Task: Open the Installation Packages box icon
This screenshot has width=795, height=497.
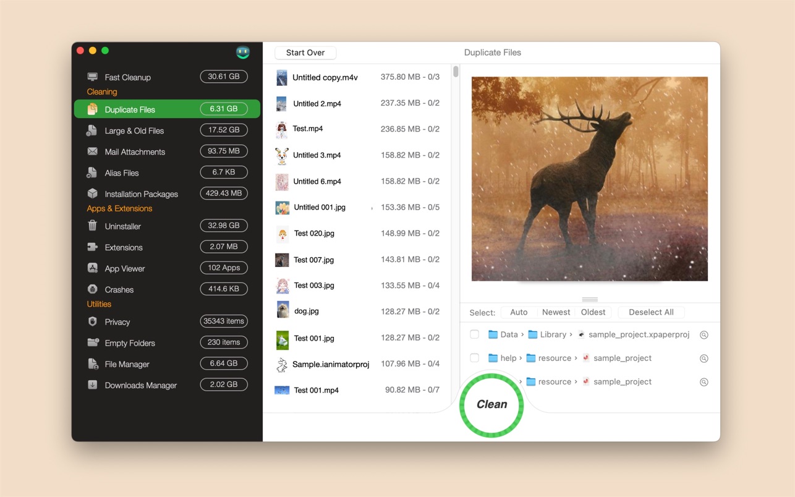Action: coord(92,193)
